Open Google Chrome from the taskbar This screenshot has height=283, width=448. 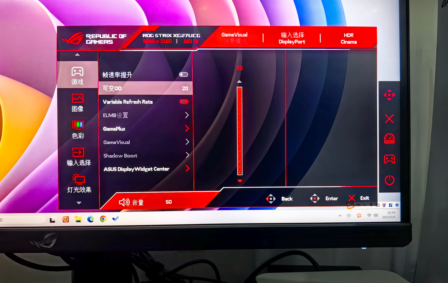pyautogui.click(x=103, y=219)
